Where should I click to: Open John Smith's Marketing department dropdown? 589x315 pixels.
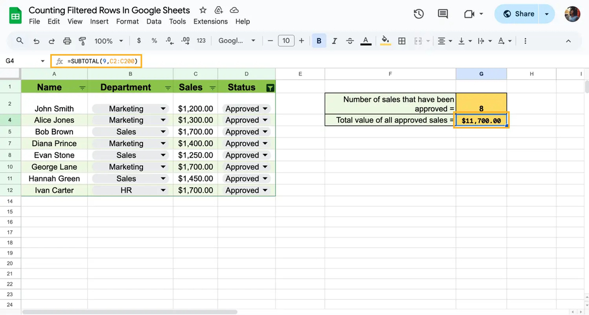coord(163,109)
